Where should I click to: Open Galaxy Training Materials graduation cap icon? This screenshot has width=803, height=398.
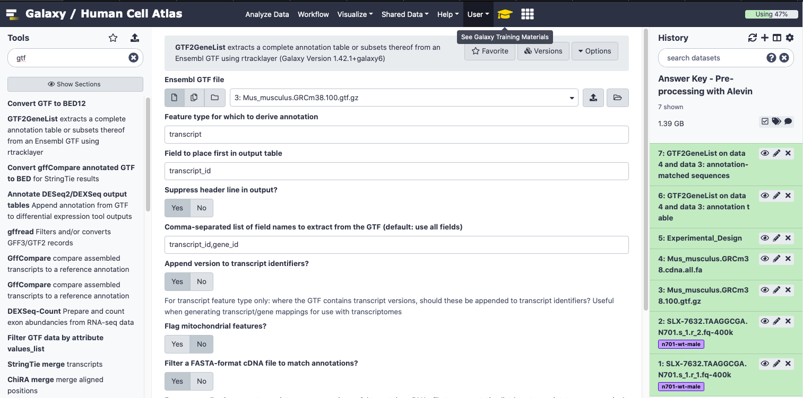[x=504, y=14]
